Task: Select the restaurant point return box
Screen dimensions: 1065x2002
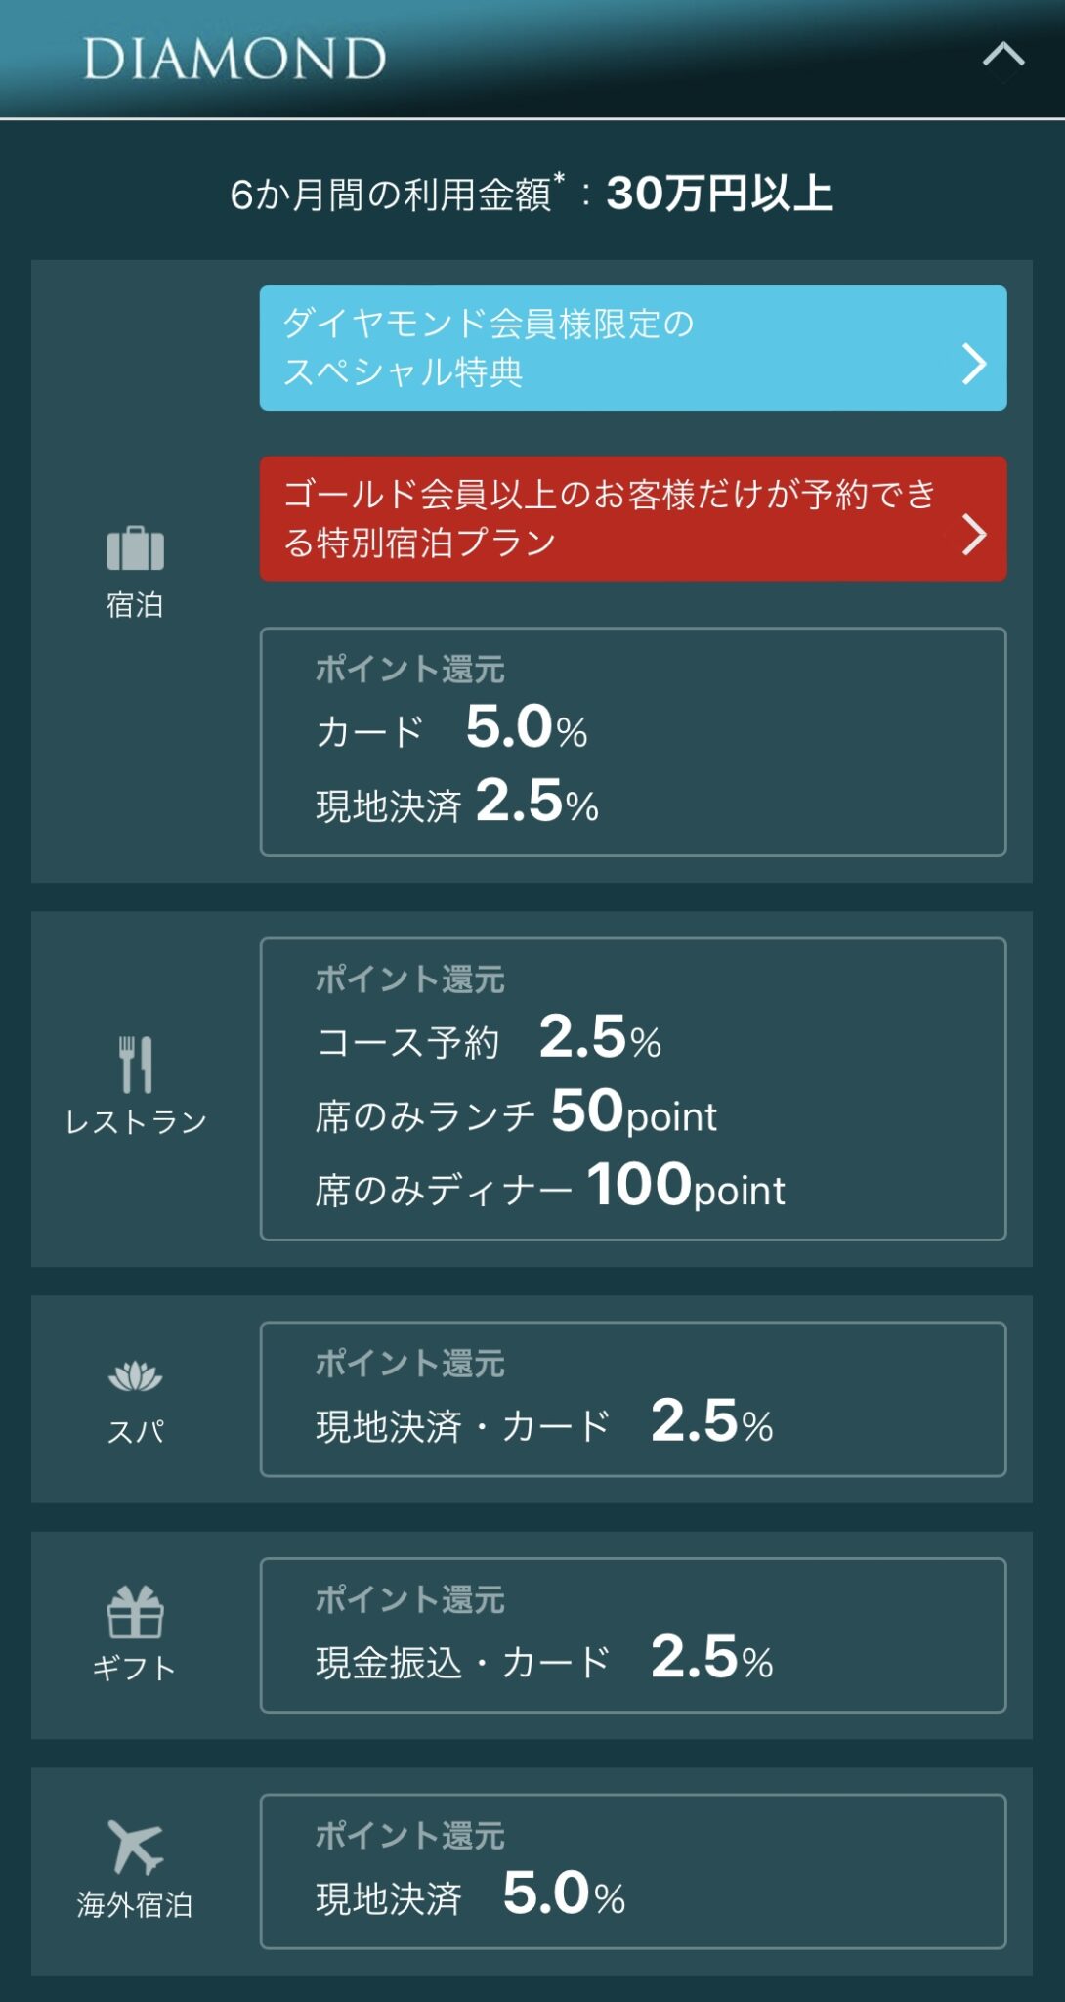Action: click(x=632, y=1089)
